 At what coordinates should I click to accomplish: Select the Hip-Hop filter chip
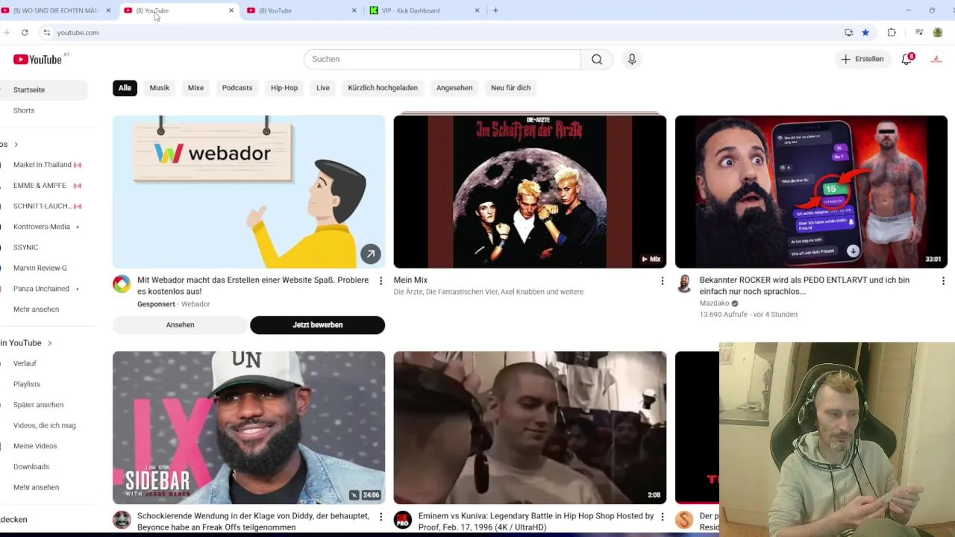coord(284,88)
